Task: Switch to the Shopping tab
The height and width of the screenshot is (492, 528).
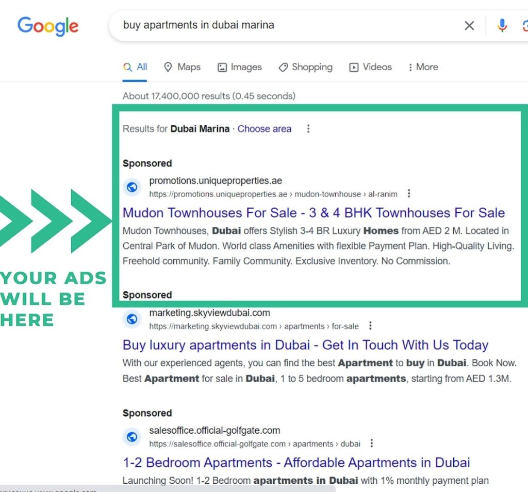Action: [x=305, y=67]
